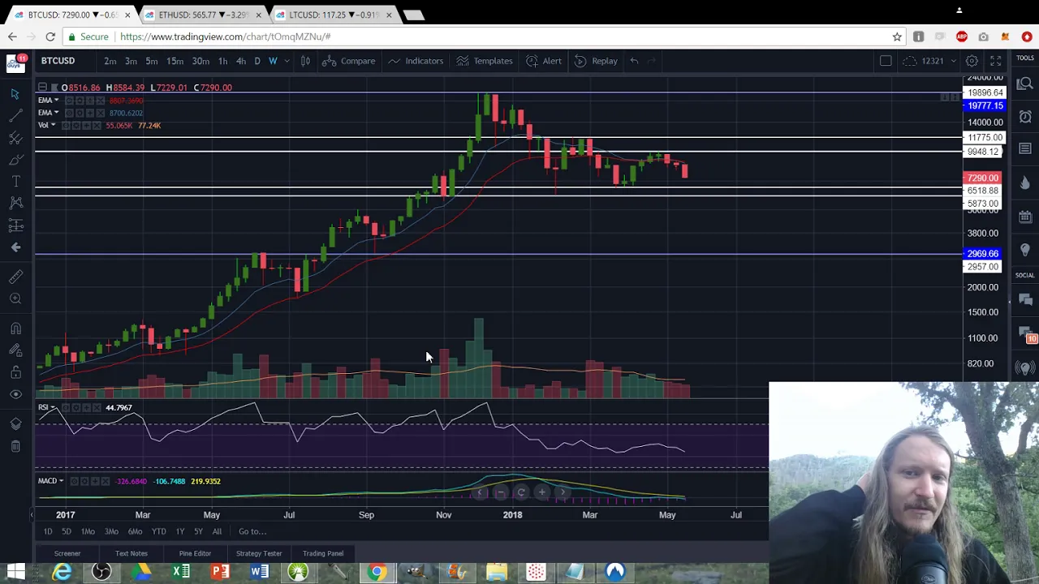Select the text annotation tool
The height and width of the screenshot is (584, 1039).
point(15,182)
